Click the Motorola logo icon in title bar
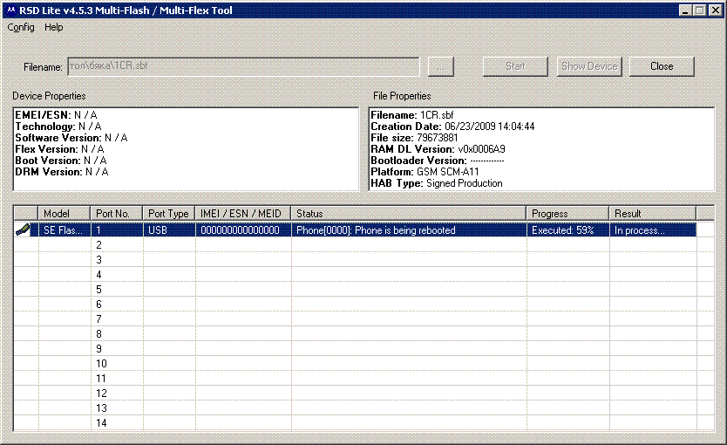Screen dimensions: 727x445 (11, 10)
